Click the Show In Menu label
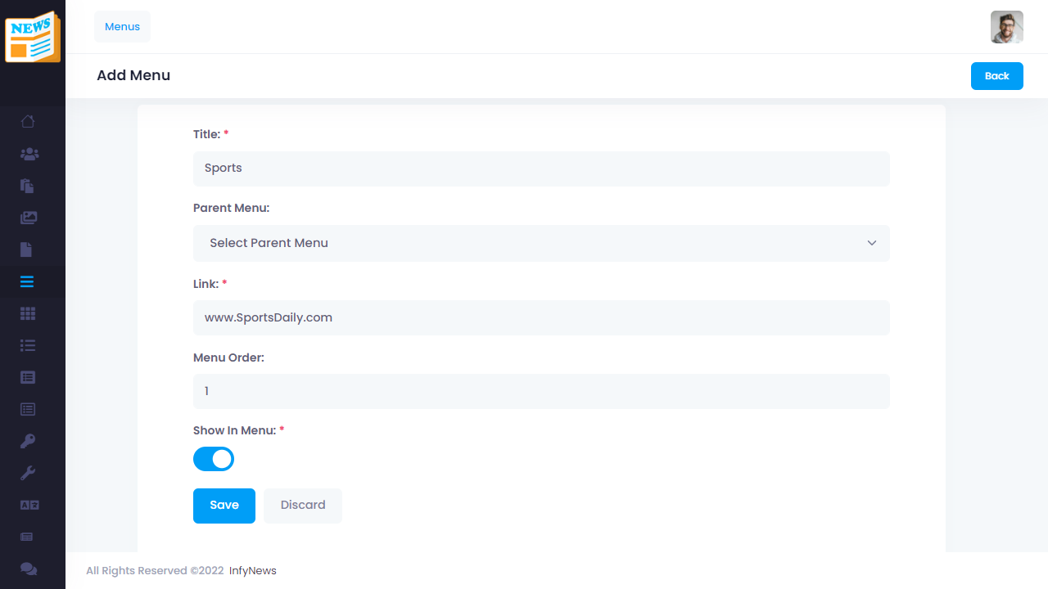 tap(238, 430)
